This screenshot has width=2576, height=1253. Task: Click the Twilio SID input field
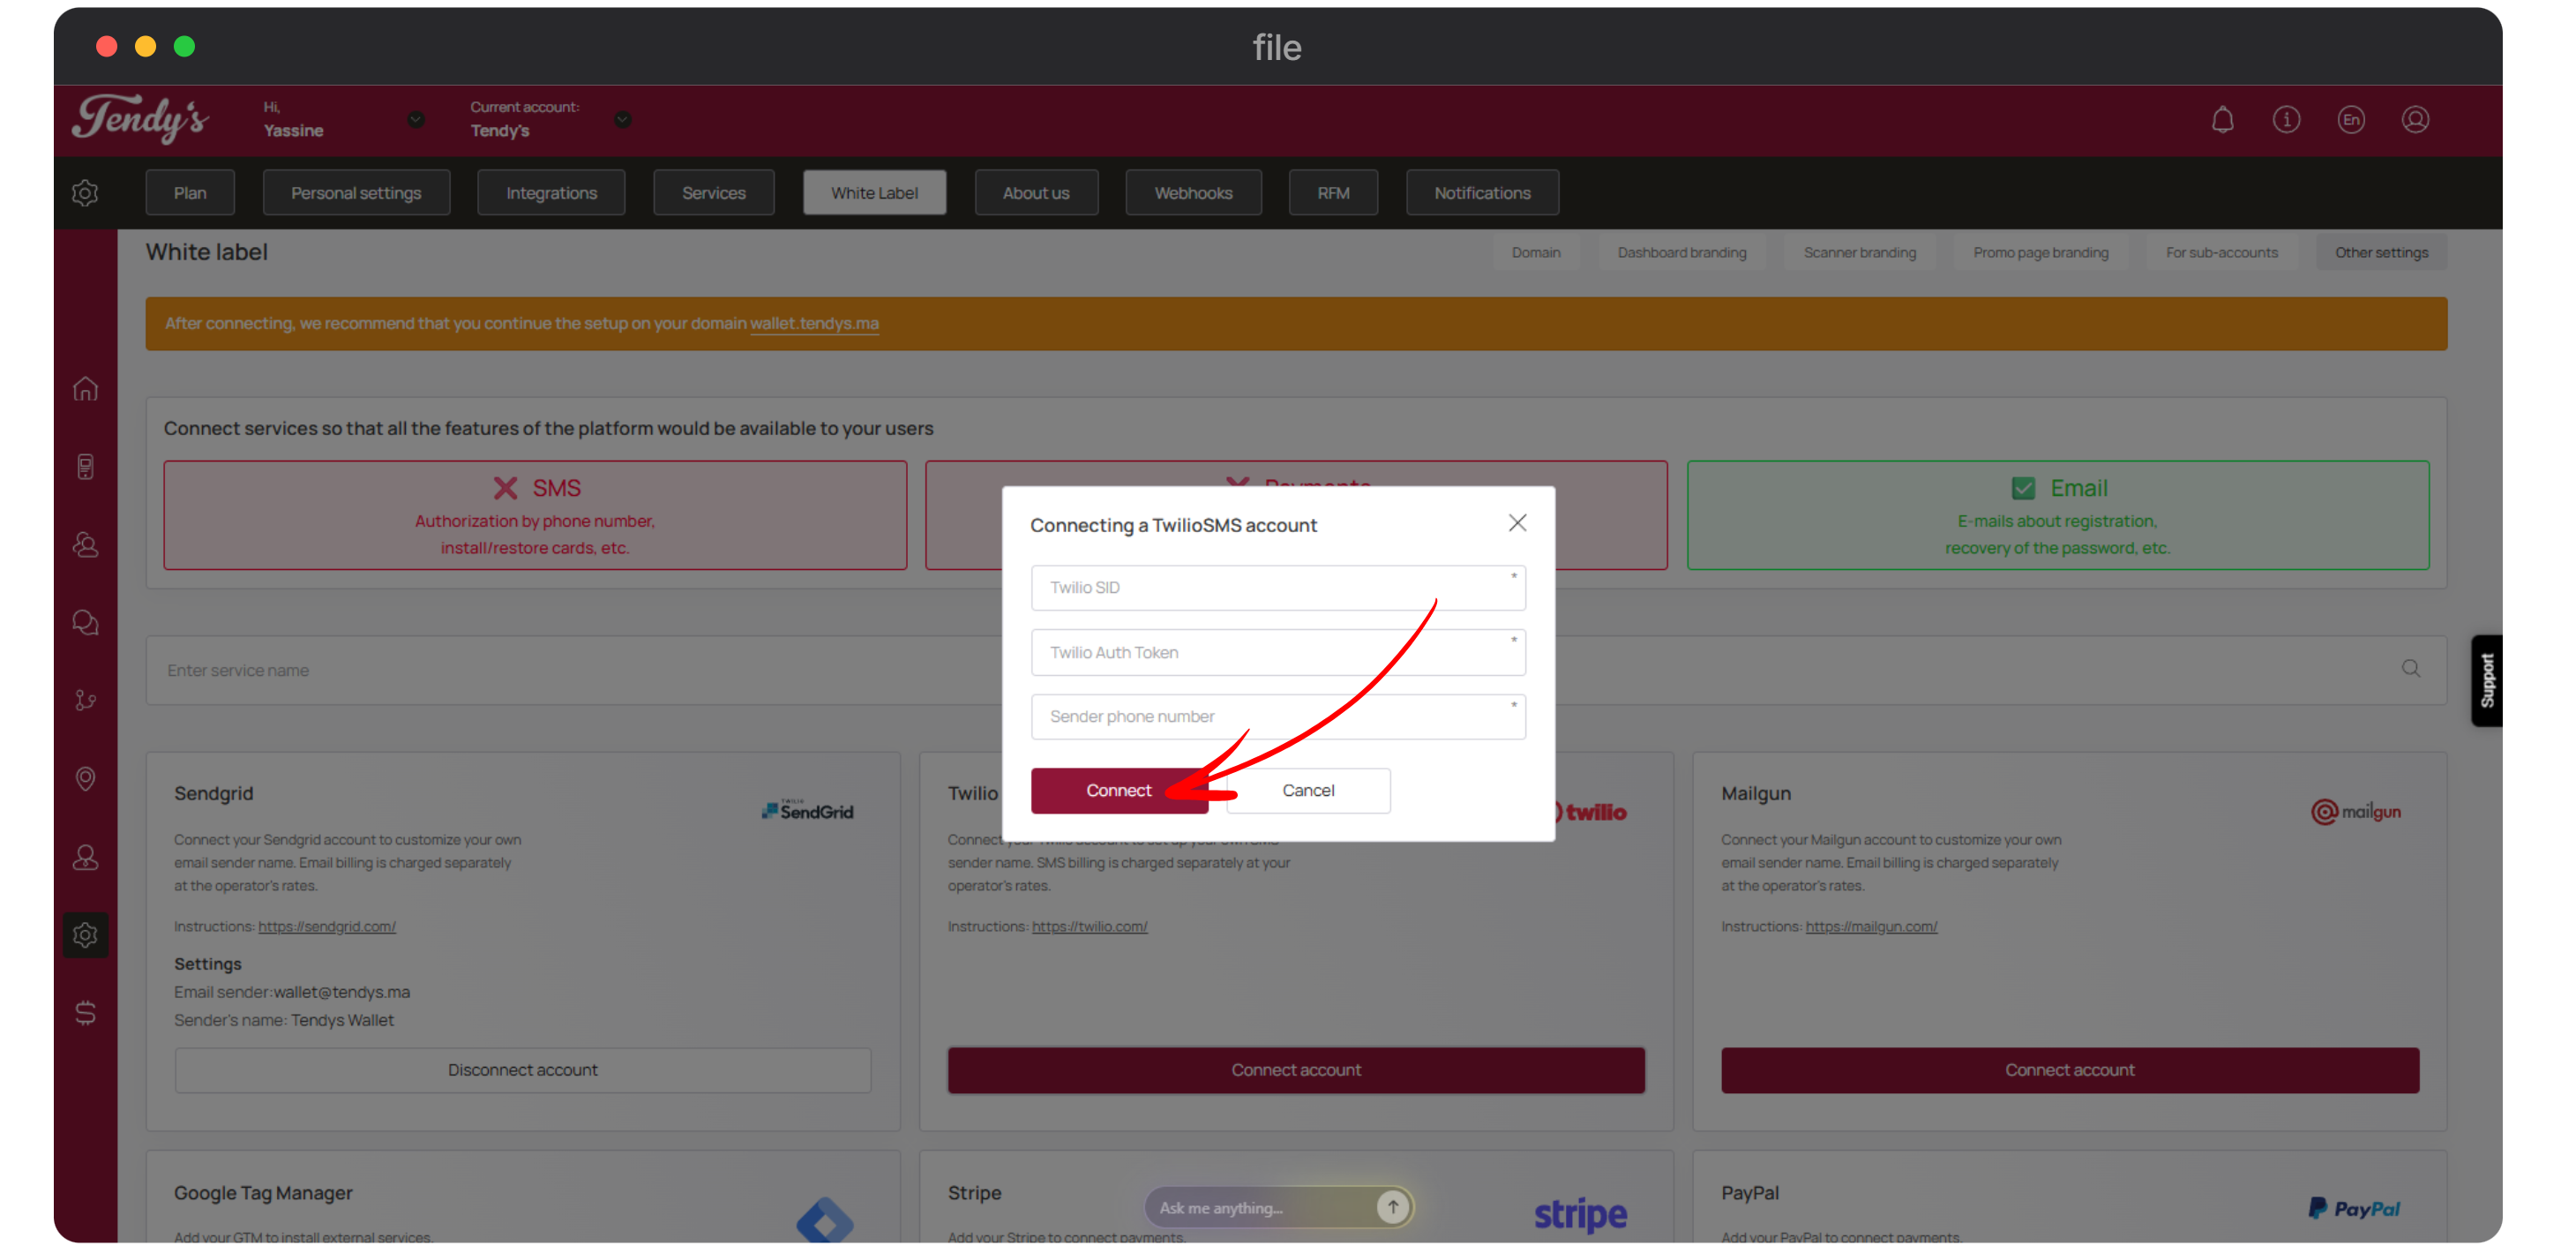click(x=1277, y=588)
